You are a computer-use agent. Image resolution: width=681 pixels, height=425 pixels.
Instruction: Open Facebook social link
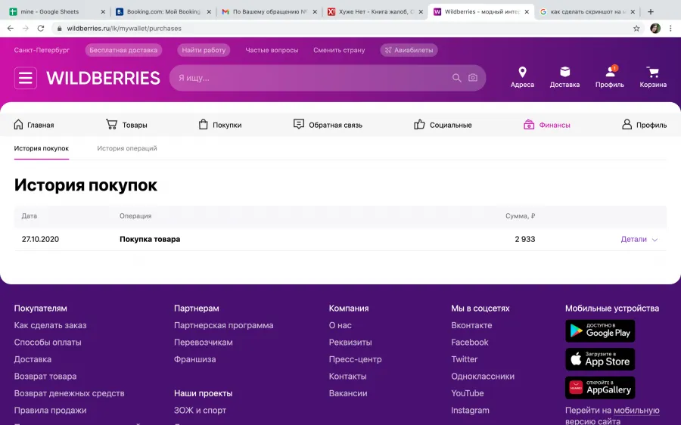click(470, 342)
